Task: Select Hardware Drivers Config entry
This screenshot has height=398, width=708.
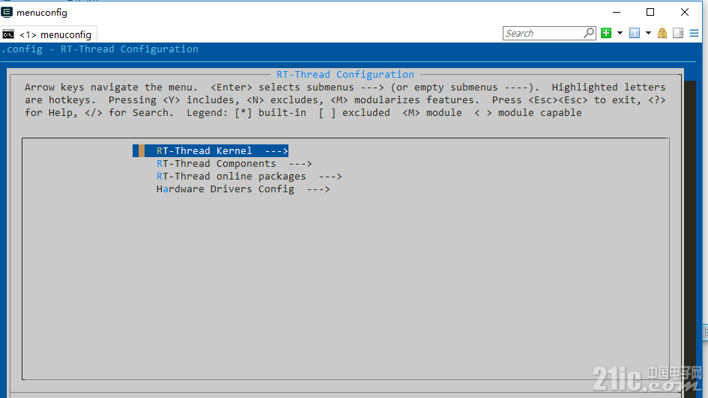Action: pyautogui.click(x=243, y=189)
